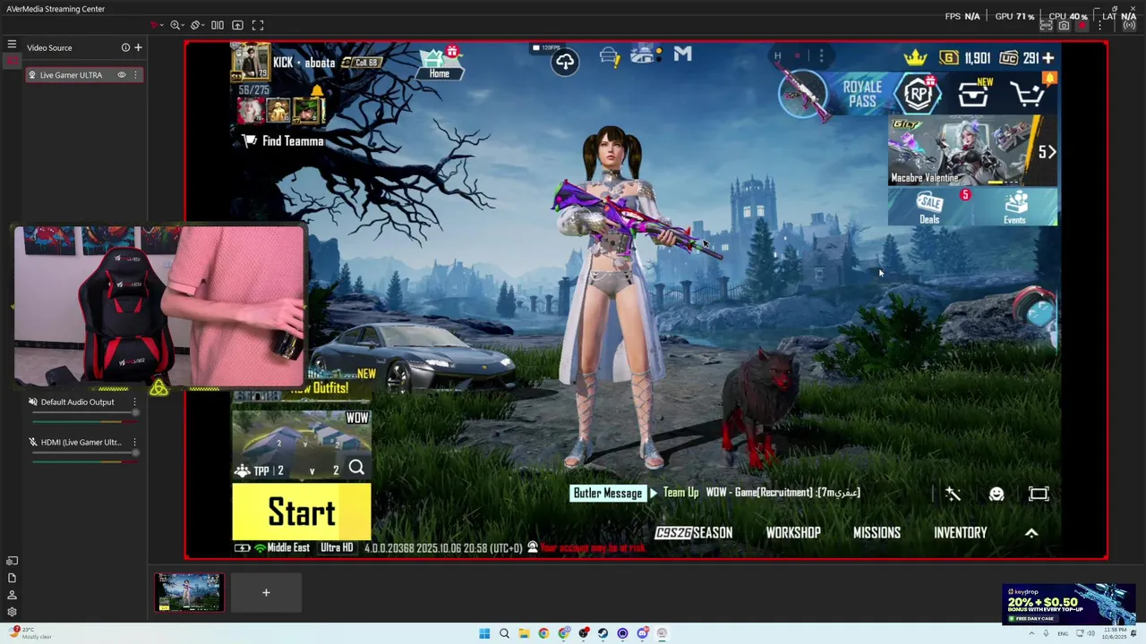The height and width of the screenshot is (644, 1146).
Task: Click the split view compare icon
Action: pyautogui.click(x=218, y=25)
